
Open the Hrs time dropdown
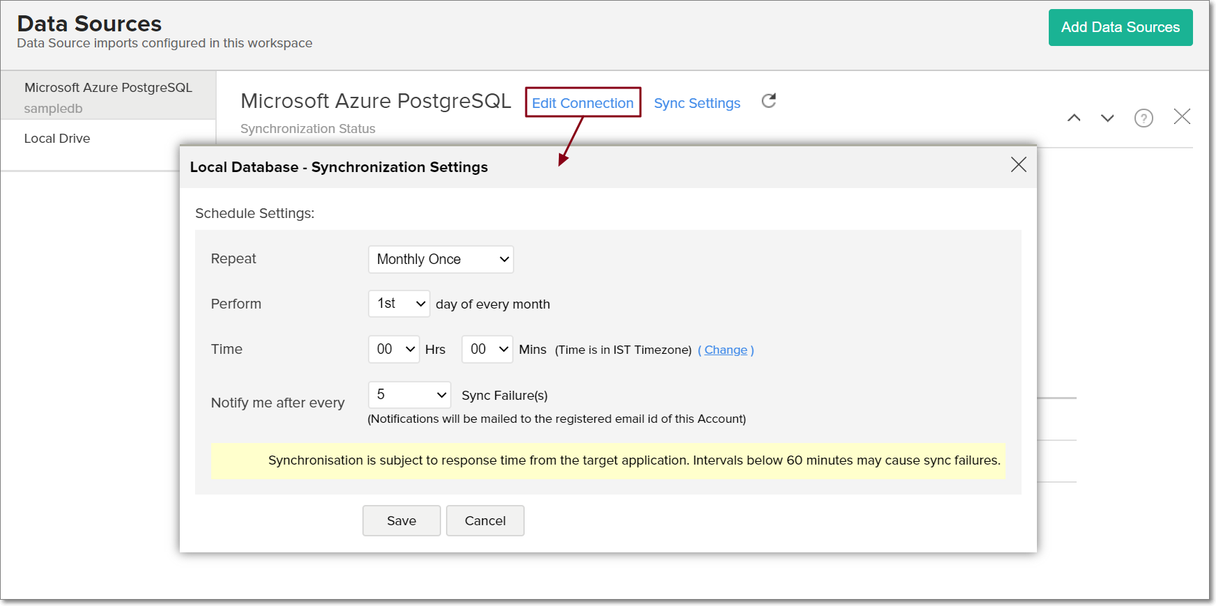394,349
